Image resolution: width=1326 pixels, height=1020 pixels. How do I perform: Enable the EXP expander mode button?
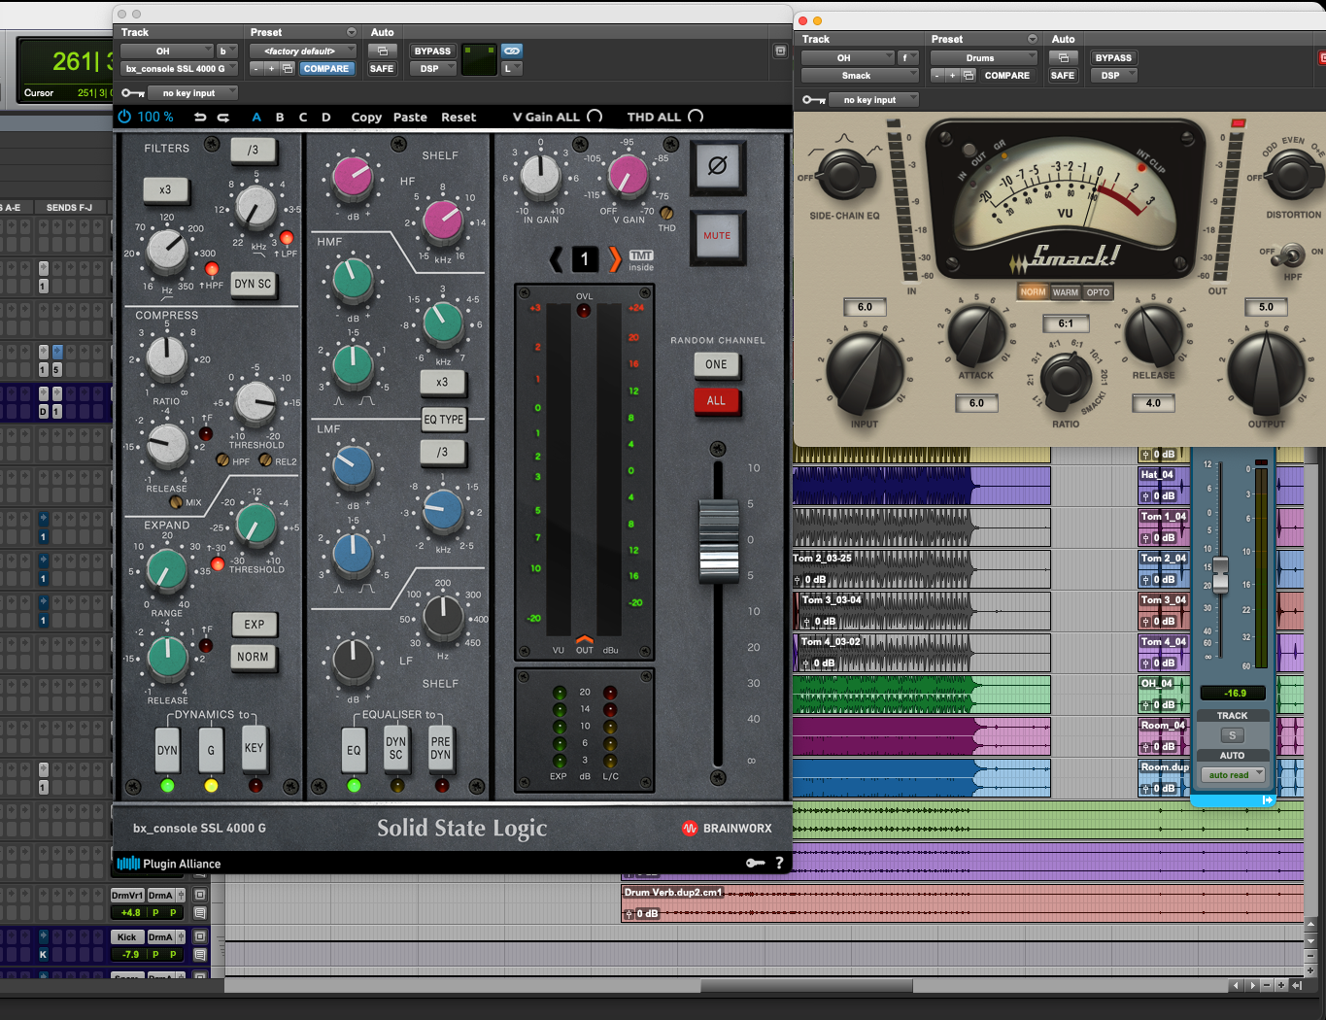pos(255,625)
